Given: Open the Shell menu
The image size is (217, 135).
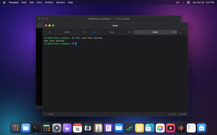Looking at the screenshot, I should click(24, 2).
